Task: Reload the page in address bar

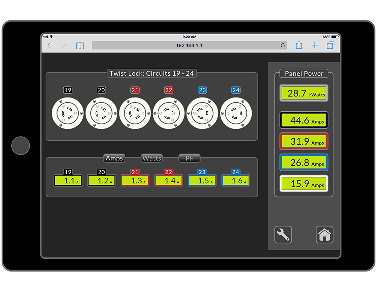Action: point(282,45)
